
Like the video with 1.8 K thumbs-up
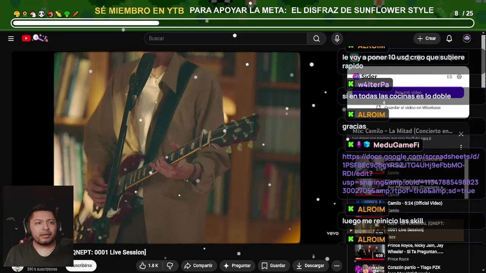point(149,265)
